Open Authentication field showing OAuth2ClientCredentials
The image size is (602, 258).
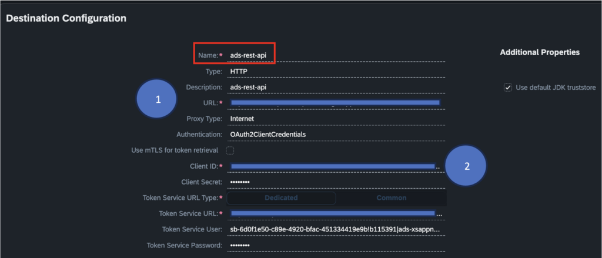pos(335,135)
